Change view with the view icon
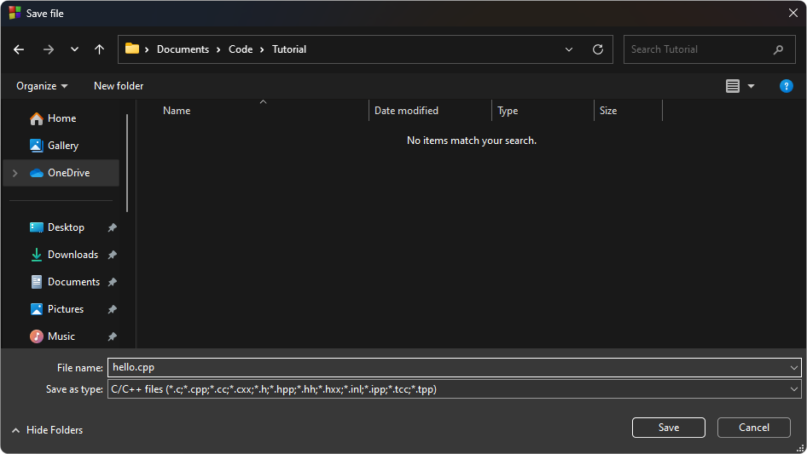807x454 pixels. (x=733, y=86)
